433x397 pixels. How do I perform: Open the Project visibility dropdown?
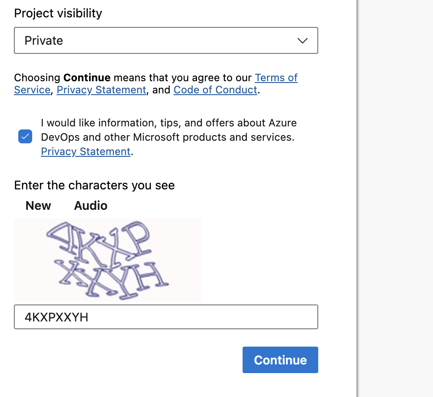(x=166, y=40)
